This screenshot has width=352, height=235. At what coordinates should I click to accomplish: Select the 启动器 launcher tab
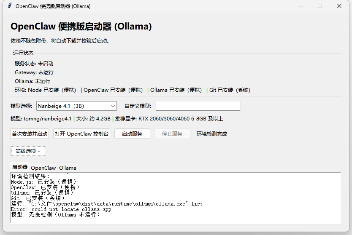coord(20,167)
